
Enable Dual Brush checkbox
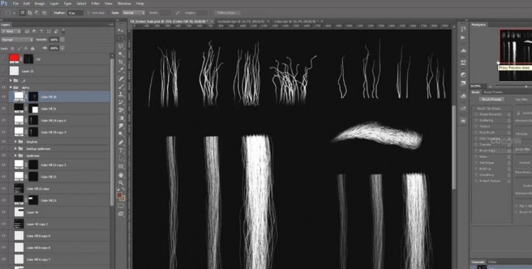[476, 133]
